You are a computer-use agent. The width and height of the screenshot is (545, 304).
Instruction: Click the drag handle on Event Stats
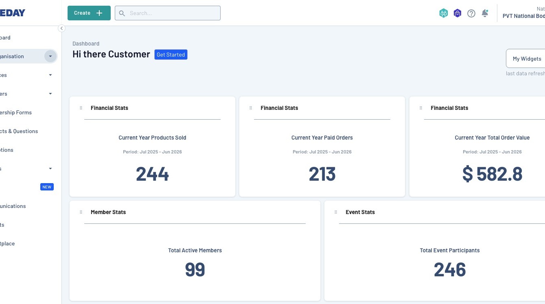click(x=336, y=212)
